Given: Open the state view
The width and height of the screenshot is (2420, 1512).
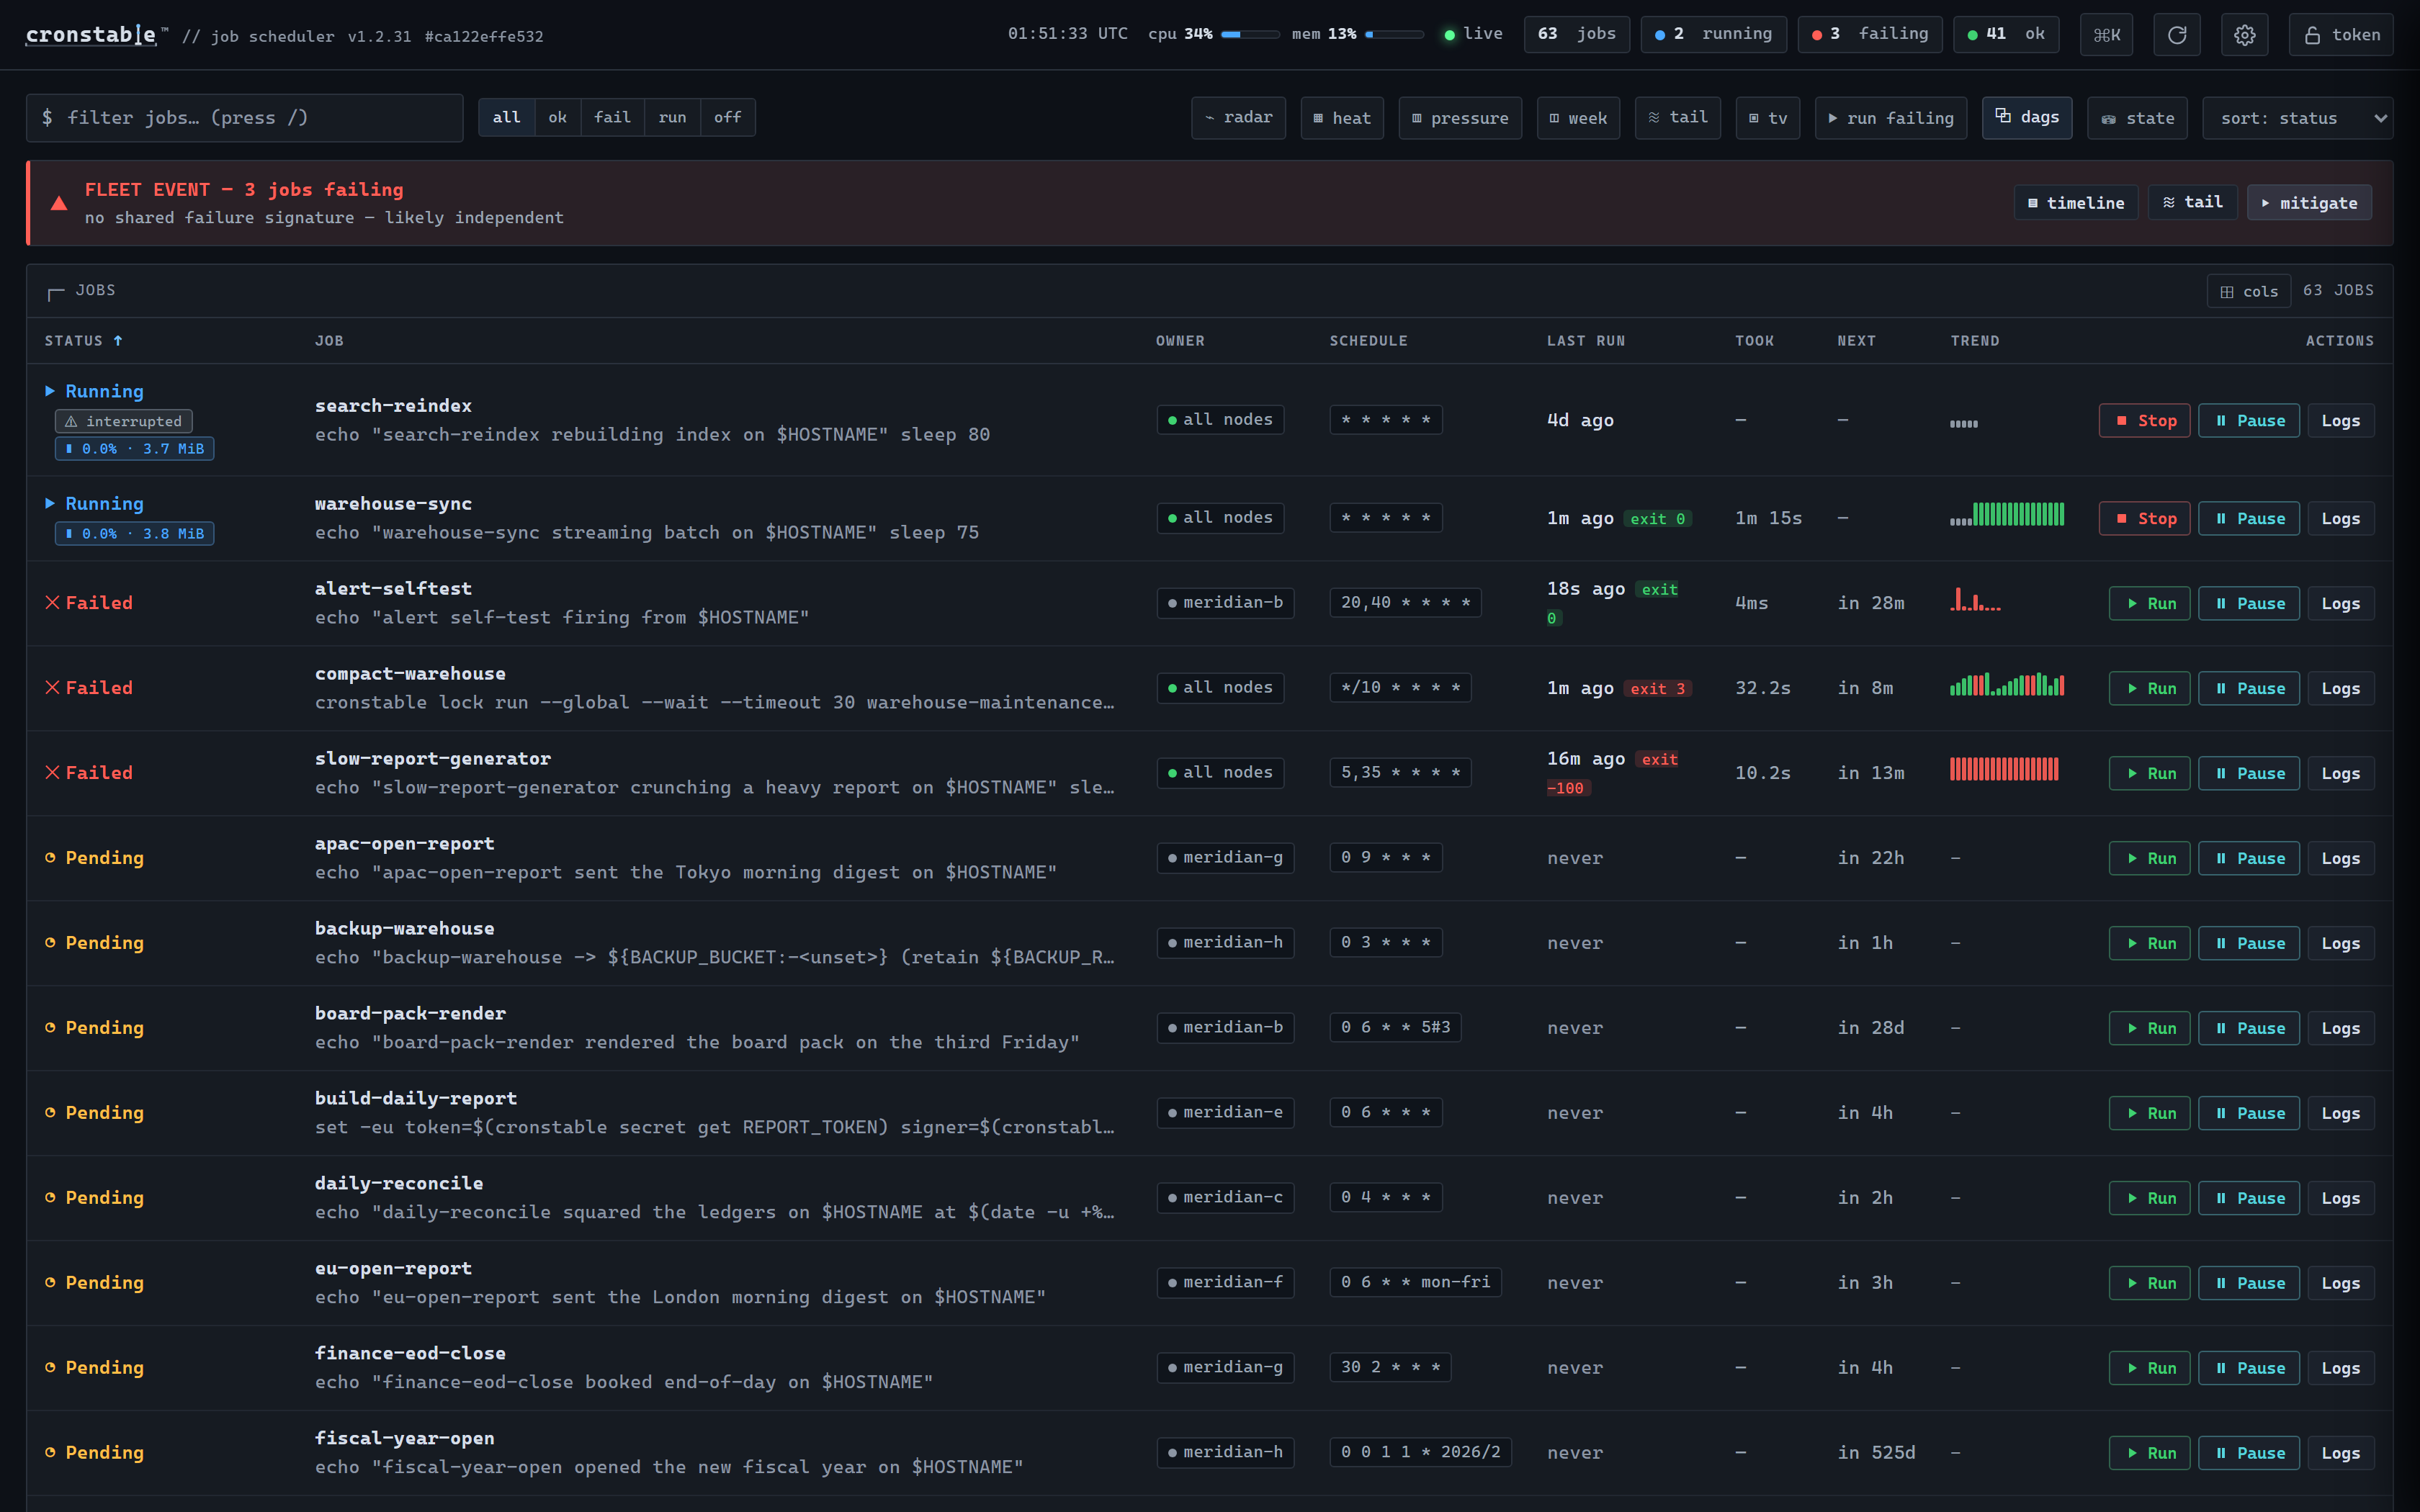Looking at the screenshot, I should (x=2137, y=118).
